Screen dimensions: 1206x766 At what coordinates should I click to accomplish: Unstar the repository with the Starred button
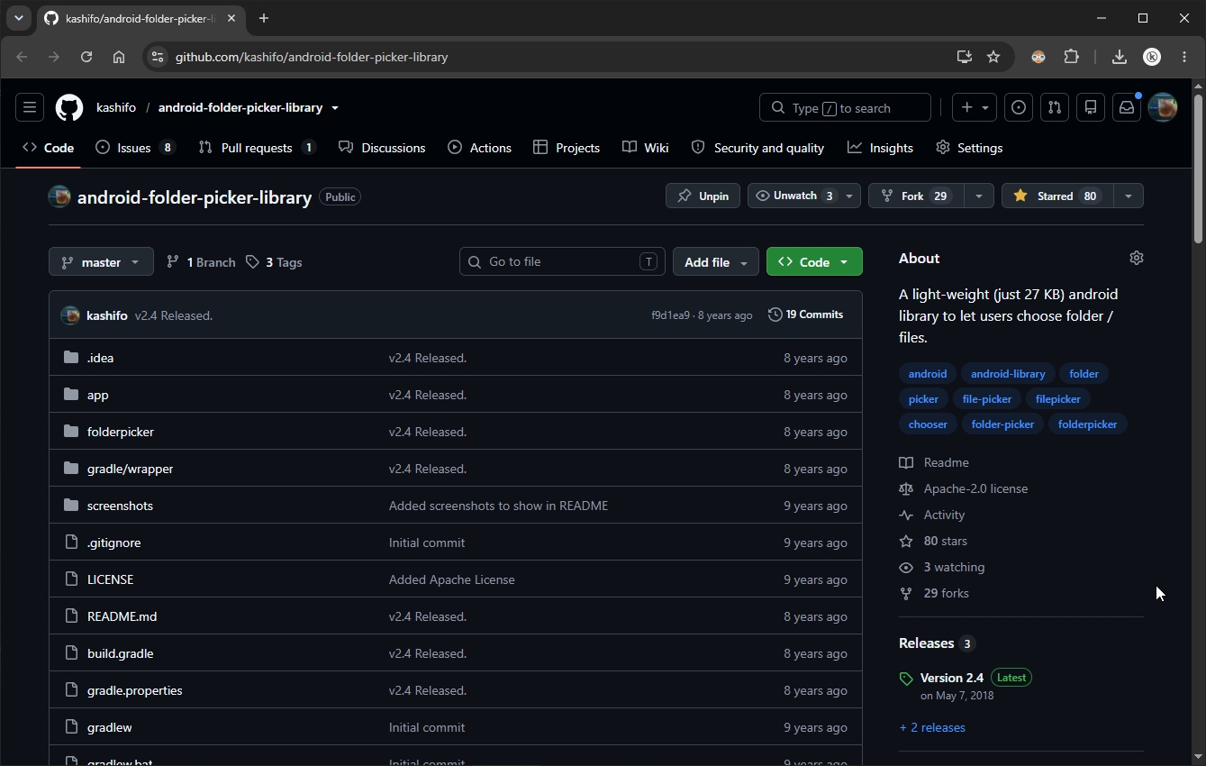[x=1056, y=196]
